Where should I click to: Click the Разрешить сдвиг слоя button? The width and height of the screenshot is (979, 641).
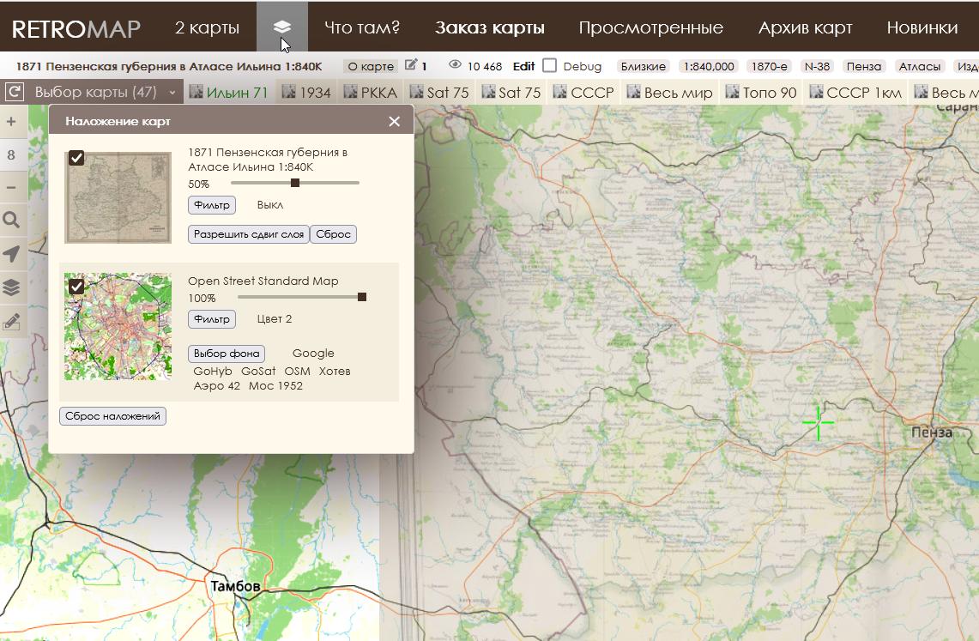click(248, 233)
